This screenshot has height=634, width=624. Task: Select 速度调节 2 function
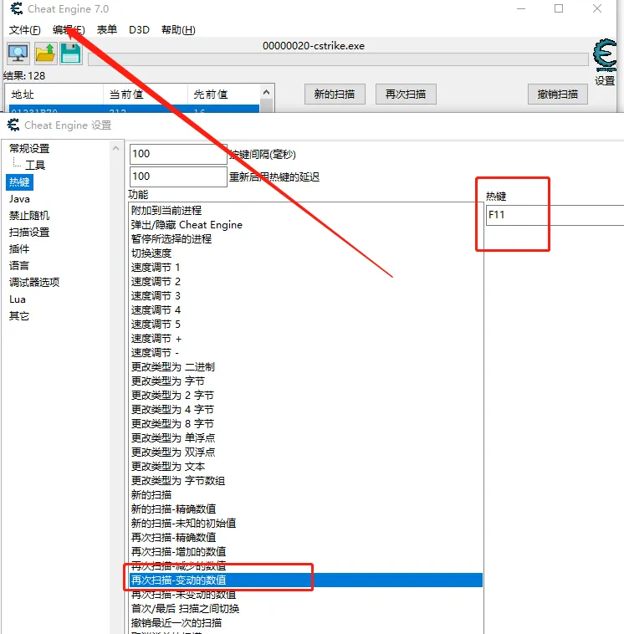pos(306,281)
